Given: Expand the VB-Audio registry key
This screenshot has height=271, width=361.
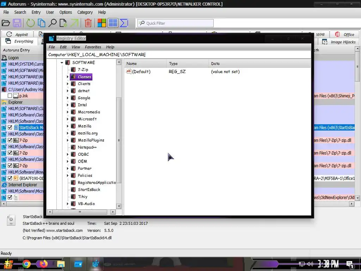Looking at the screenshot, I should (67, 204).
